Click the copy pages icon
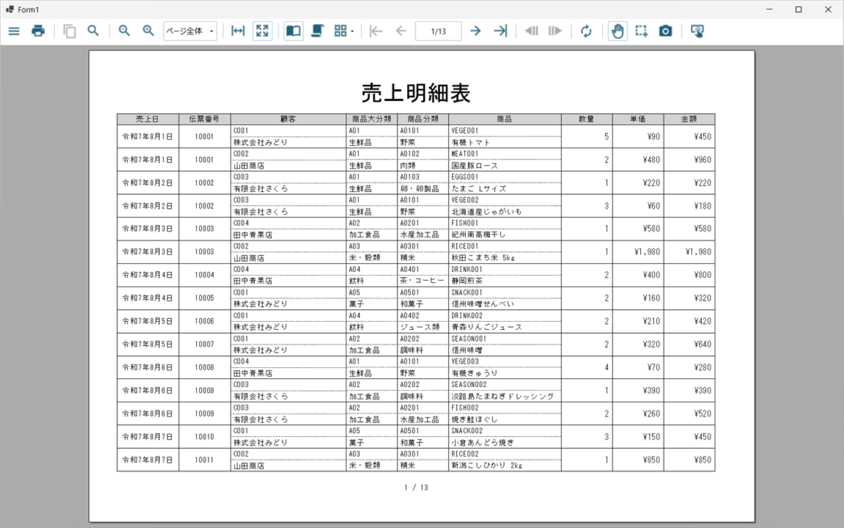 [x=69, y=31]
